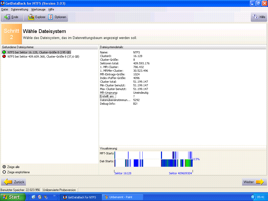
Task: Open the Datenrettung menu
Action: pos(19,9)
